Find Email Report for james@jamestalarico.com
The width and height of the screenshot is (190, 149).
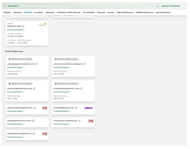(x=16, y=124)
